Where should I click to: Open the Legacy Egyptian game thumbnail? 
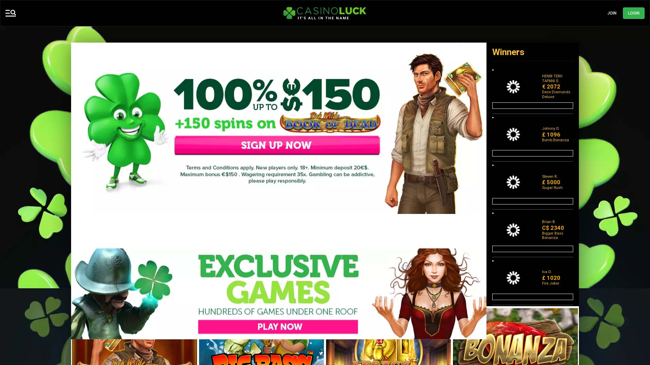388,352
